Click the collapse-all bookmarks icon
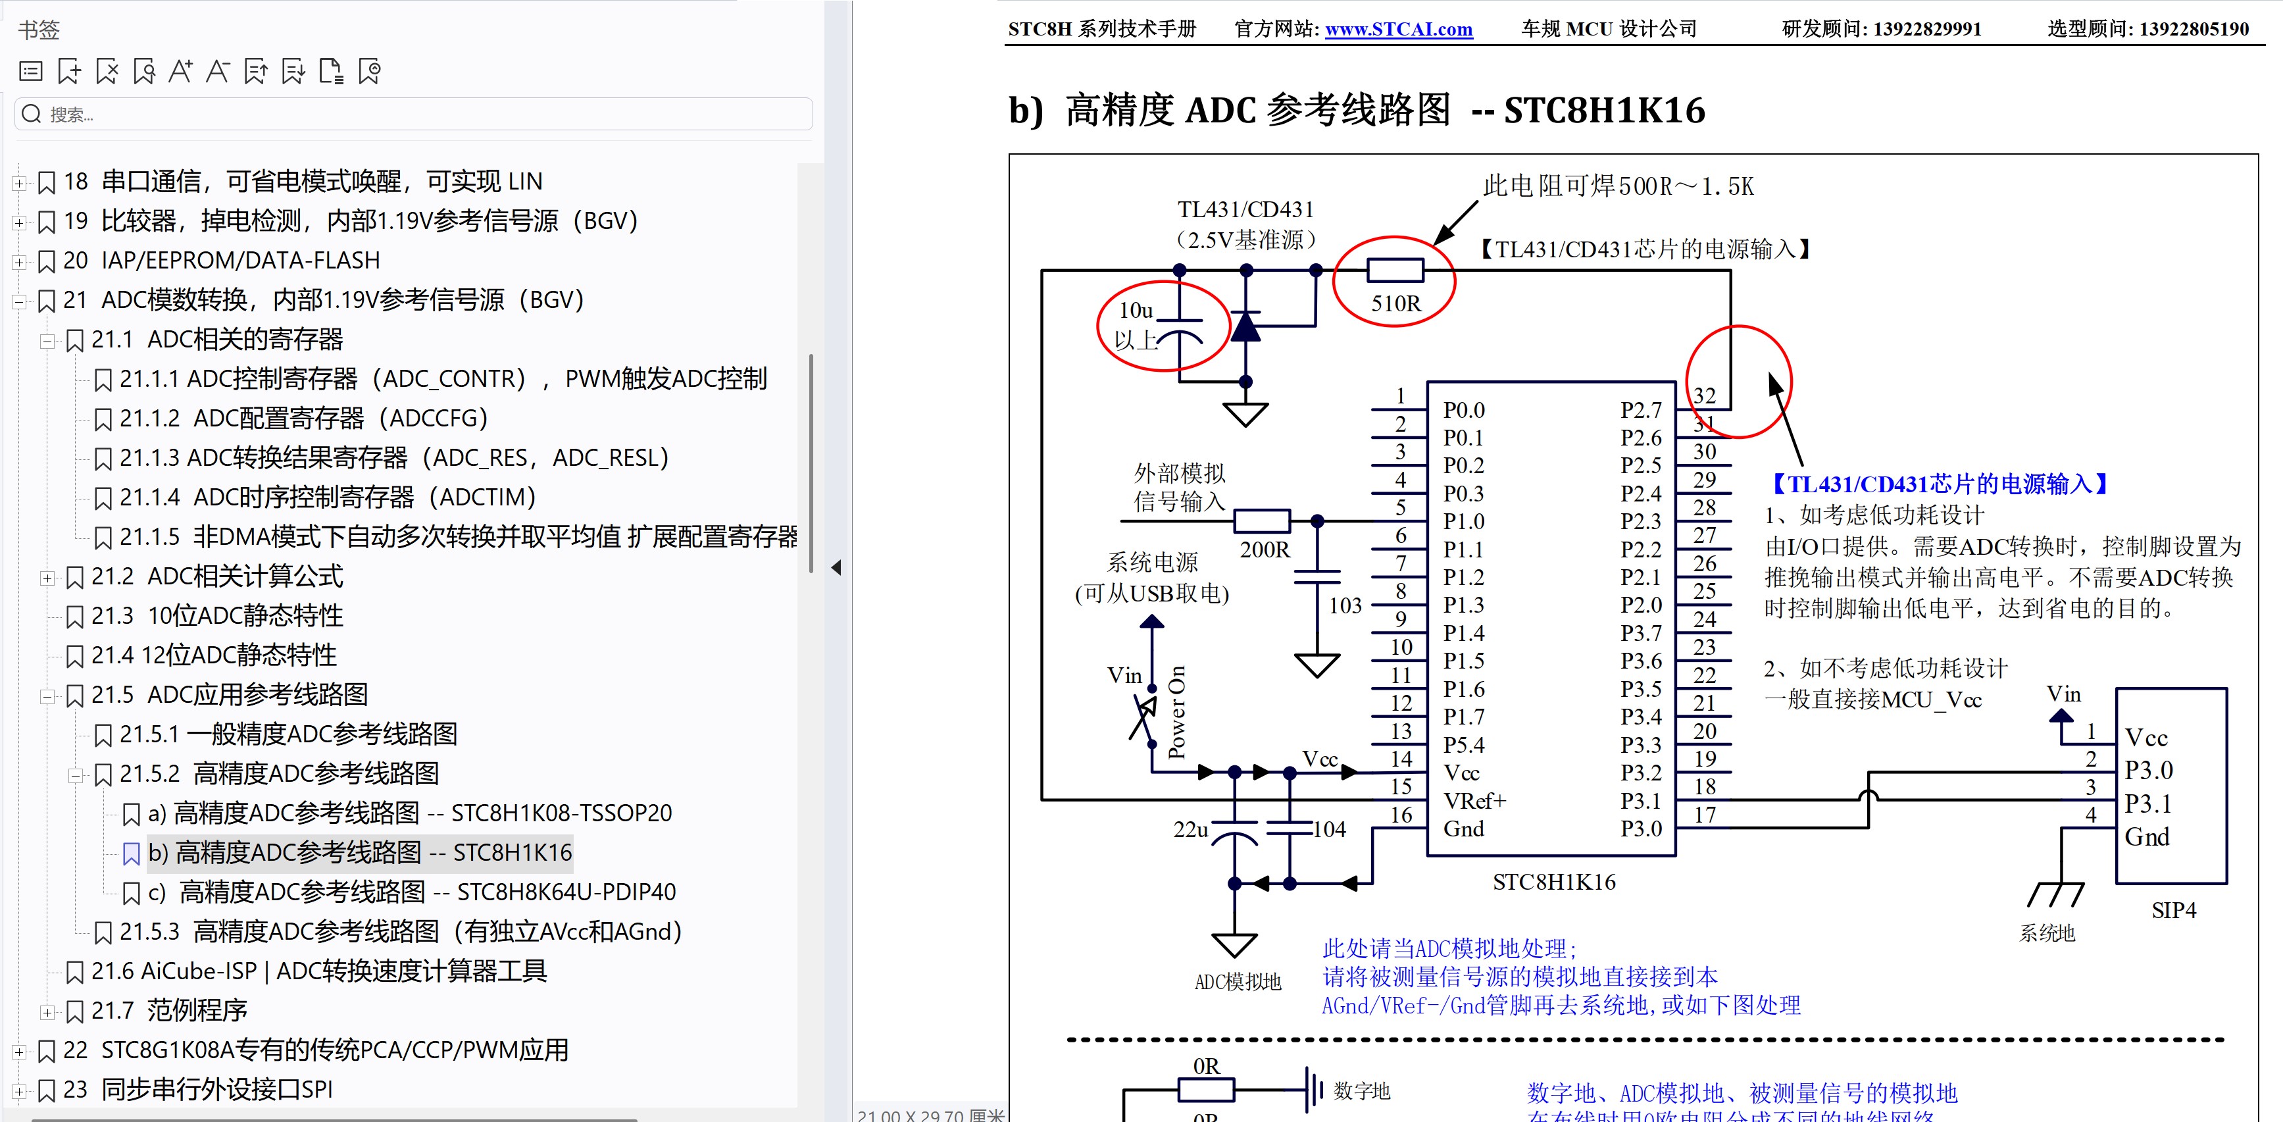 coord(293,71)
